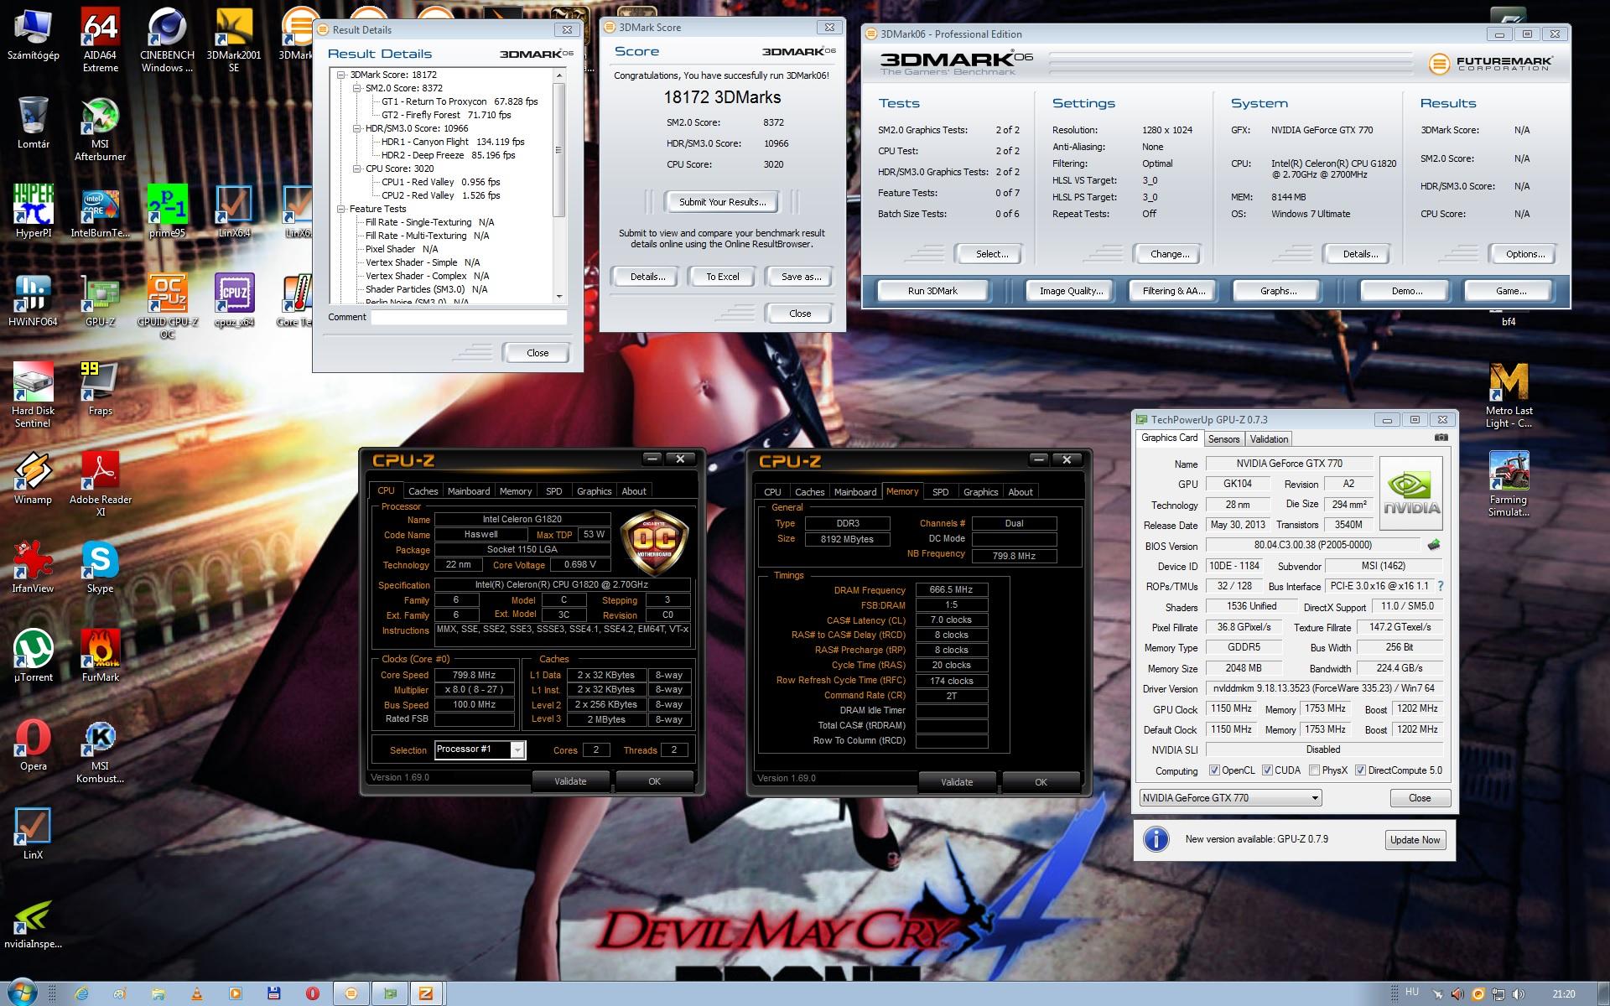Open the Lomtár recycle bin
1610x1006 pixels.
[33, 123]
